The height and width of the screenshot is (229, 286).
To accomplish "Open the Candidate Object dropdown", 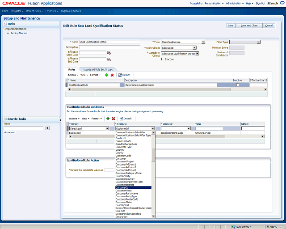I will 197,54.
